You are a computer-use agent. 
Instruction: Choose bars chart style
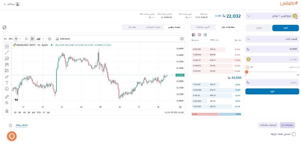[x=26, y=39]
